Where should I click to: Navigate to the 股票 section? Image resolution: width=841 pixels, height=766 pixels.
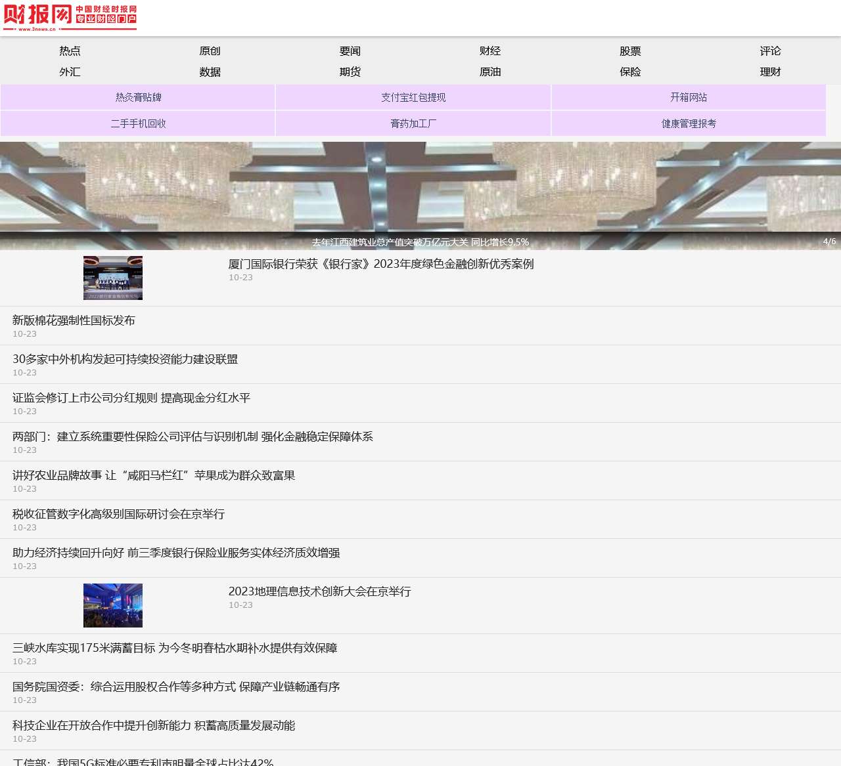tap(630, 51)
